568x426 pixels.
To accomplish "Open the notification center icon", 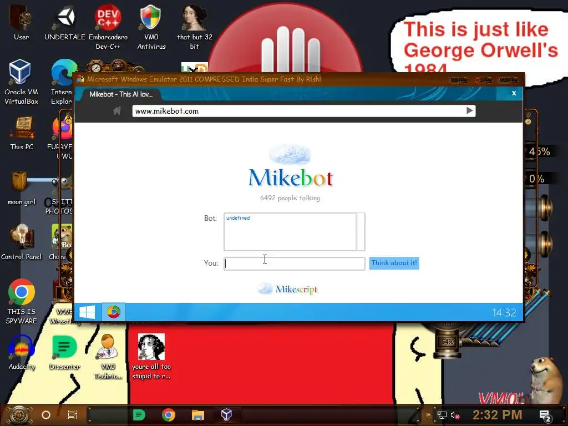I will 545,416.
